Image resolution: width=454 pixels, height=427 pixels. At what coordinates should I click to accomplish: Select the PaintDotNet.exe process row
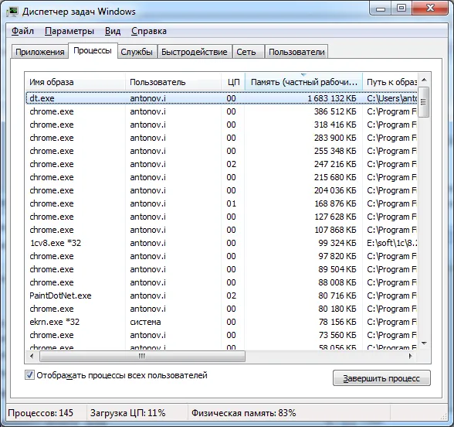tap(222, 295)
